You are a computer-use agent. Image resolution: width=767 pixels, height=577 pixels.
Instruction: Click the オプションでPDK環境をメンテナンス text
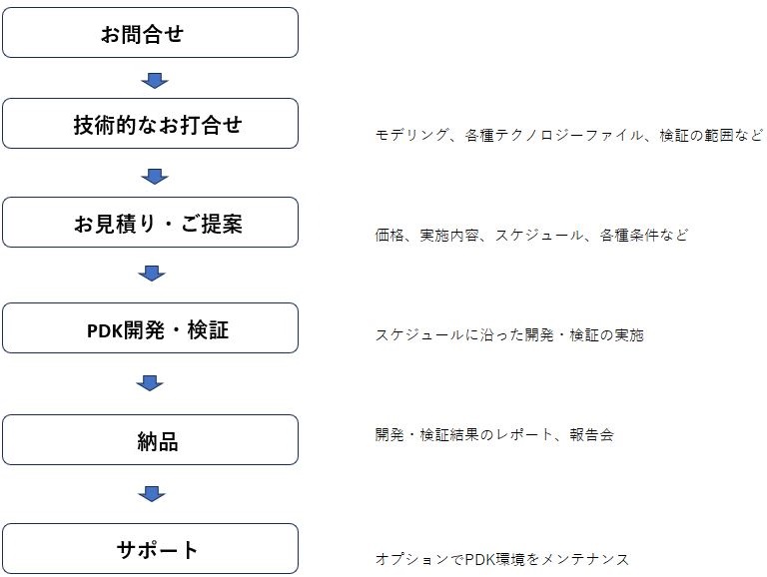tap(502, 559)
